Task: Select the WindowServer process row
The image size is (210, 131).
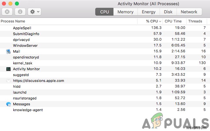Action: pyautogui.click(x=105, y=46)
